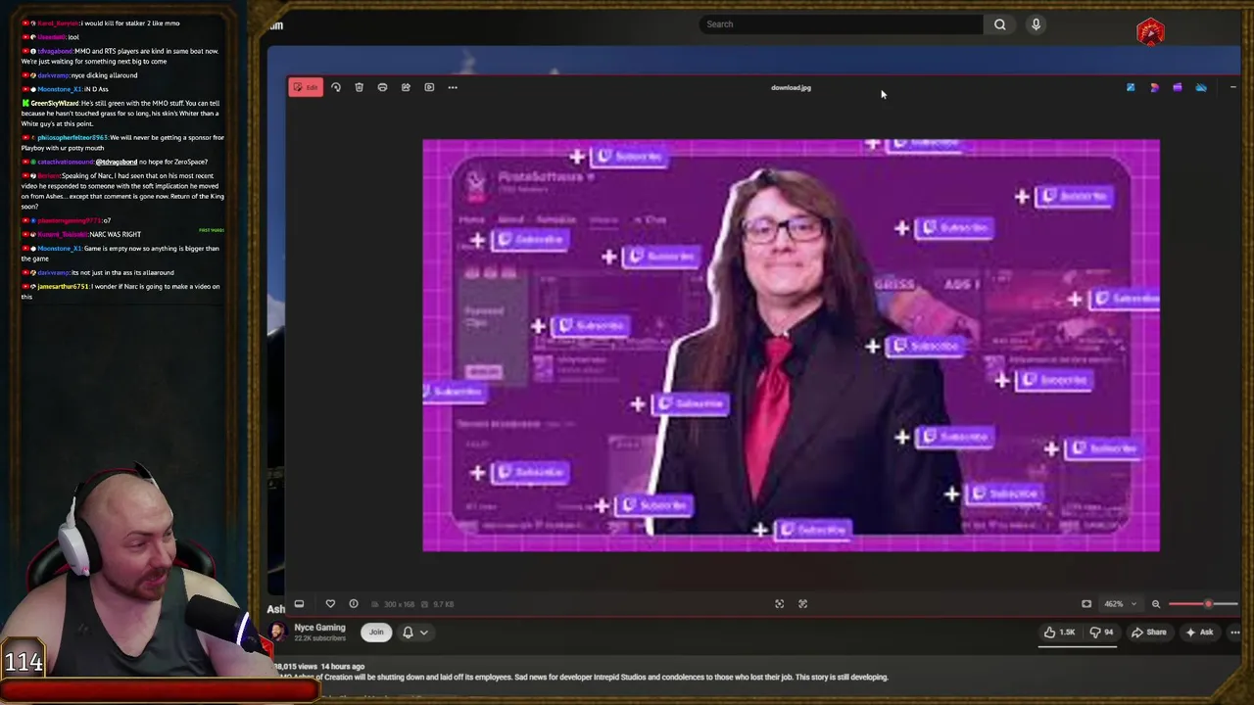Rotate the image with the rotate icon
1254x705 pixels.
pyautogui.click(x=335, y=87)
